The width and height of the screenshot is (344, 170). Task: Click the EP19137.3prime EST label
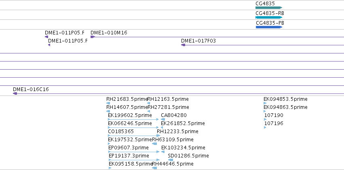point(129,156)
